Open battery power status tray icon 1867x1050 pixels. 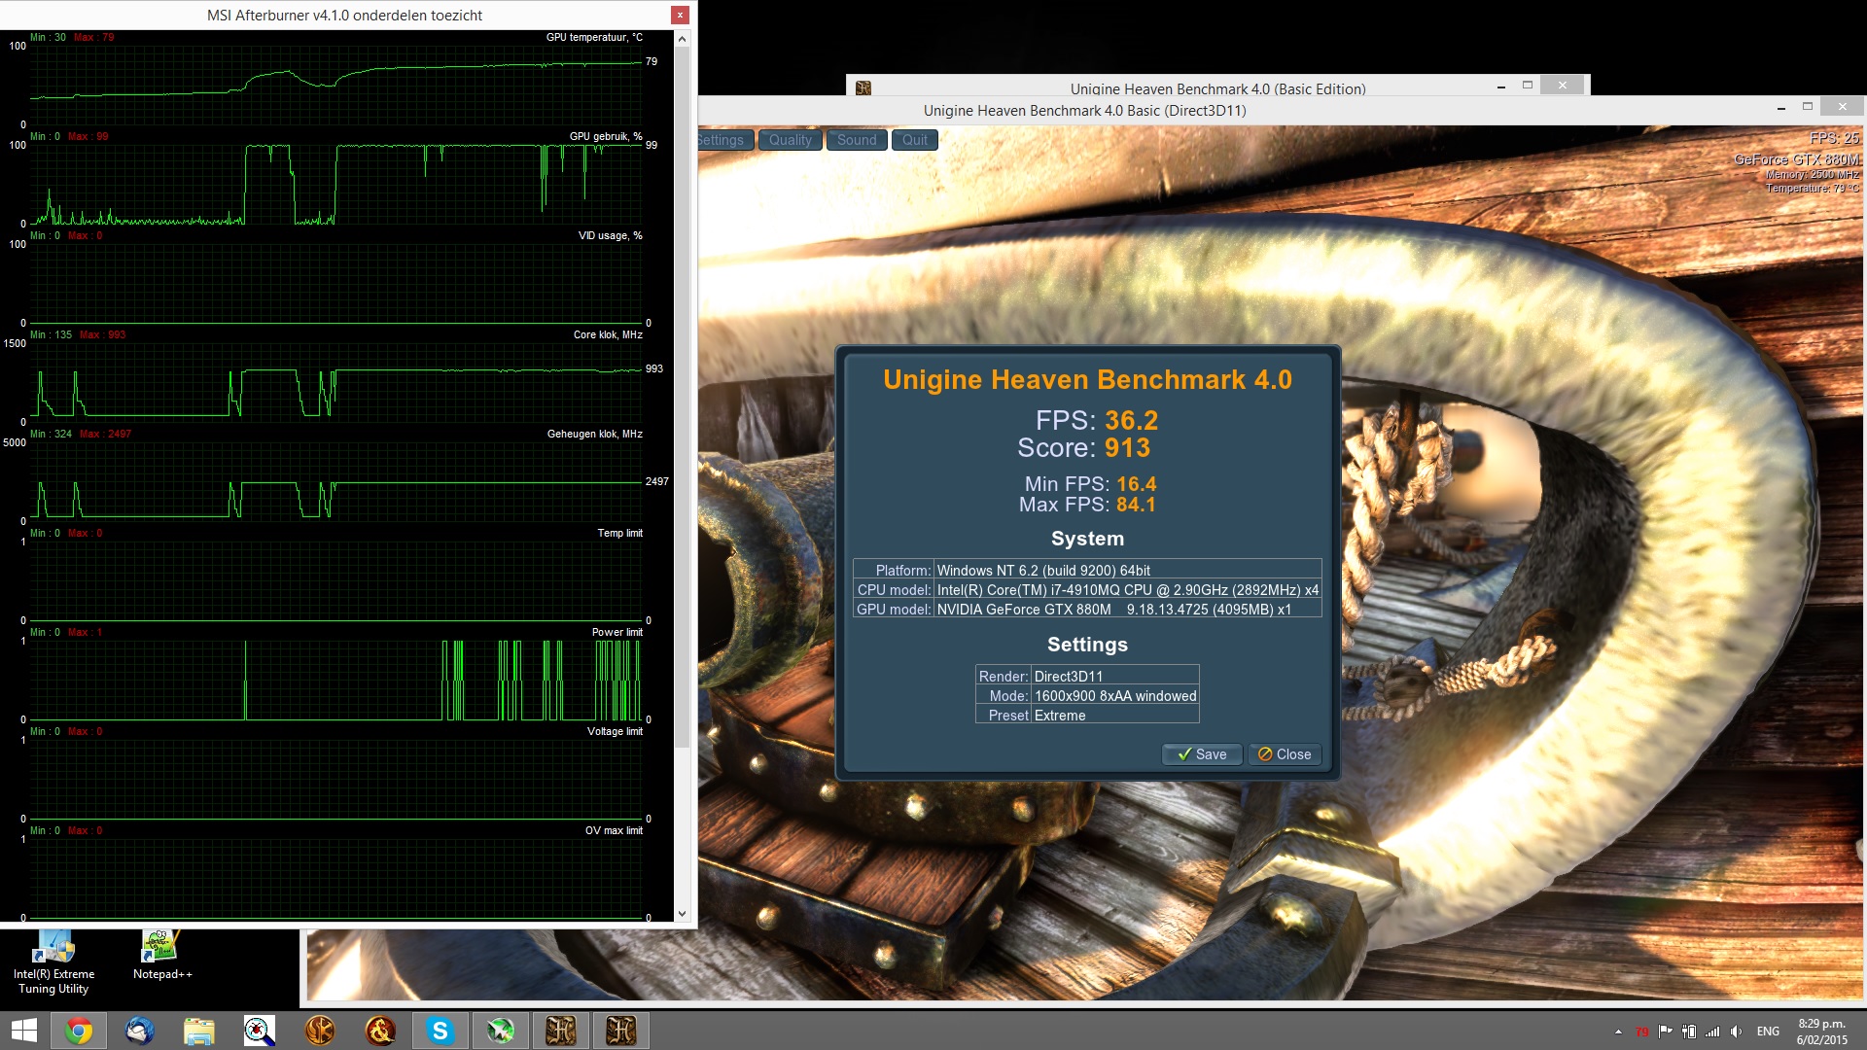pos(1689,1032)
